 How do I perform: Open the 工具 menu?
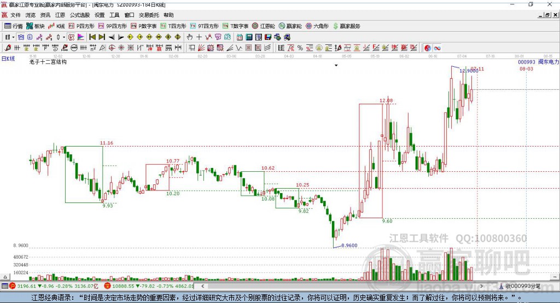tap(114, 15)
